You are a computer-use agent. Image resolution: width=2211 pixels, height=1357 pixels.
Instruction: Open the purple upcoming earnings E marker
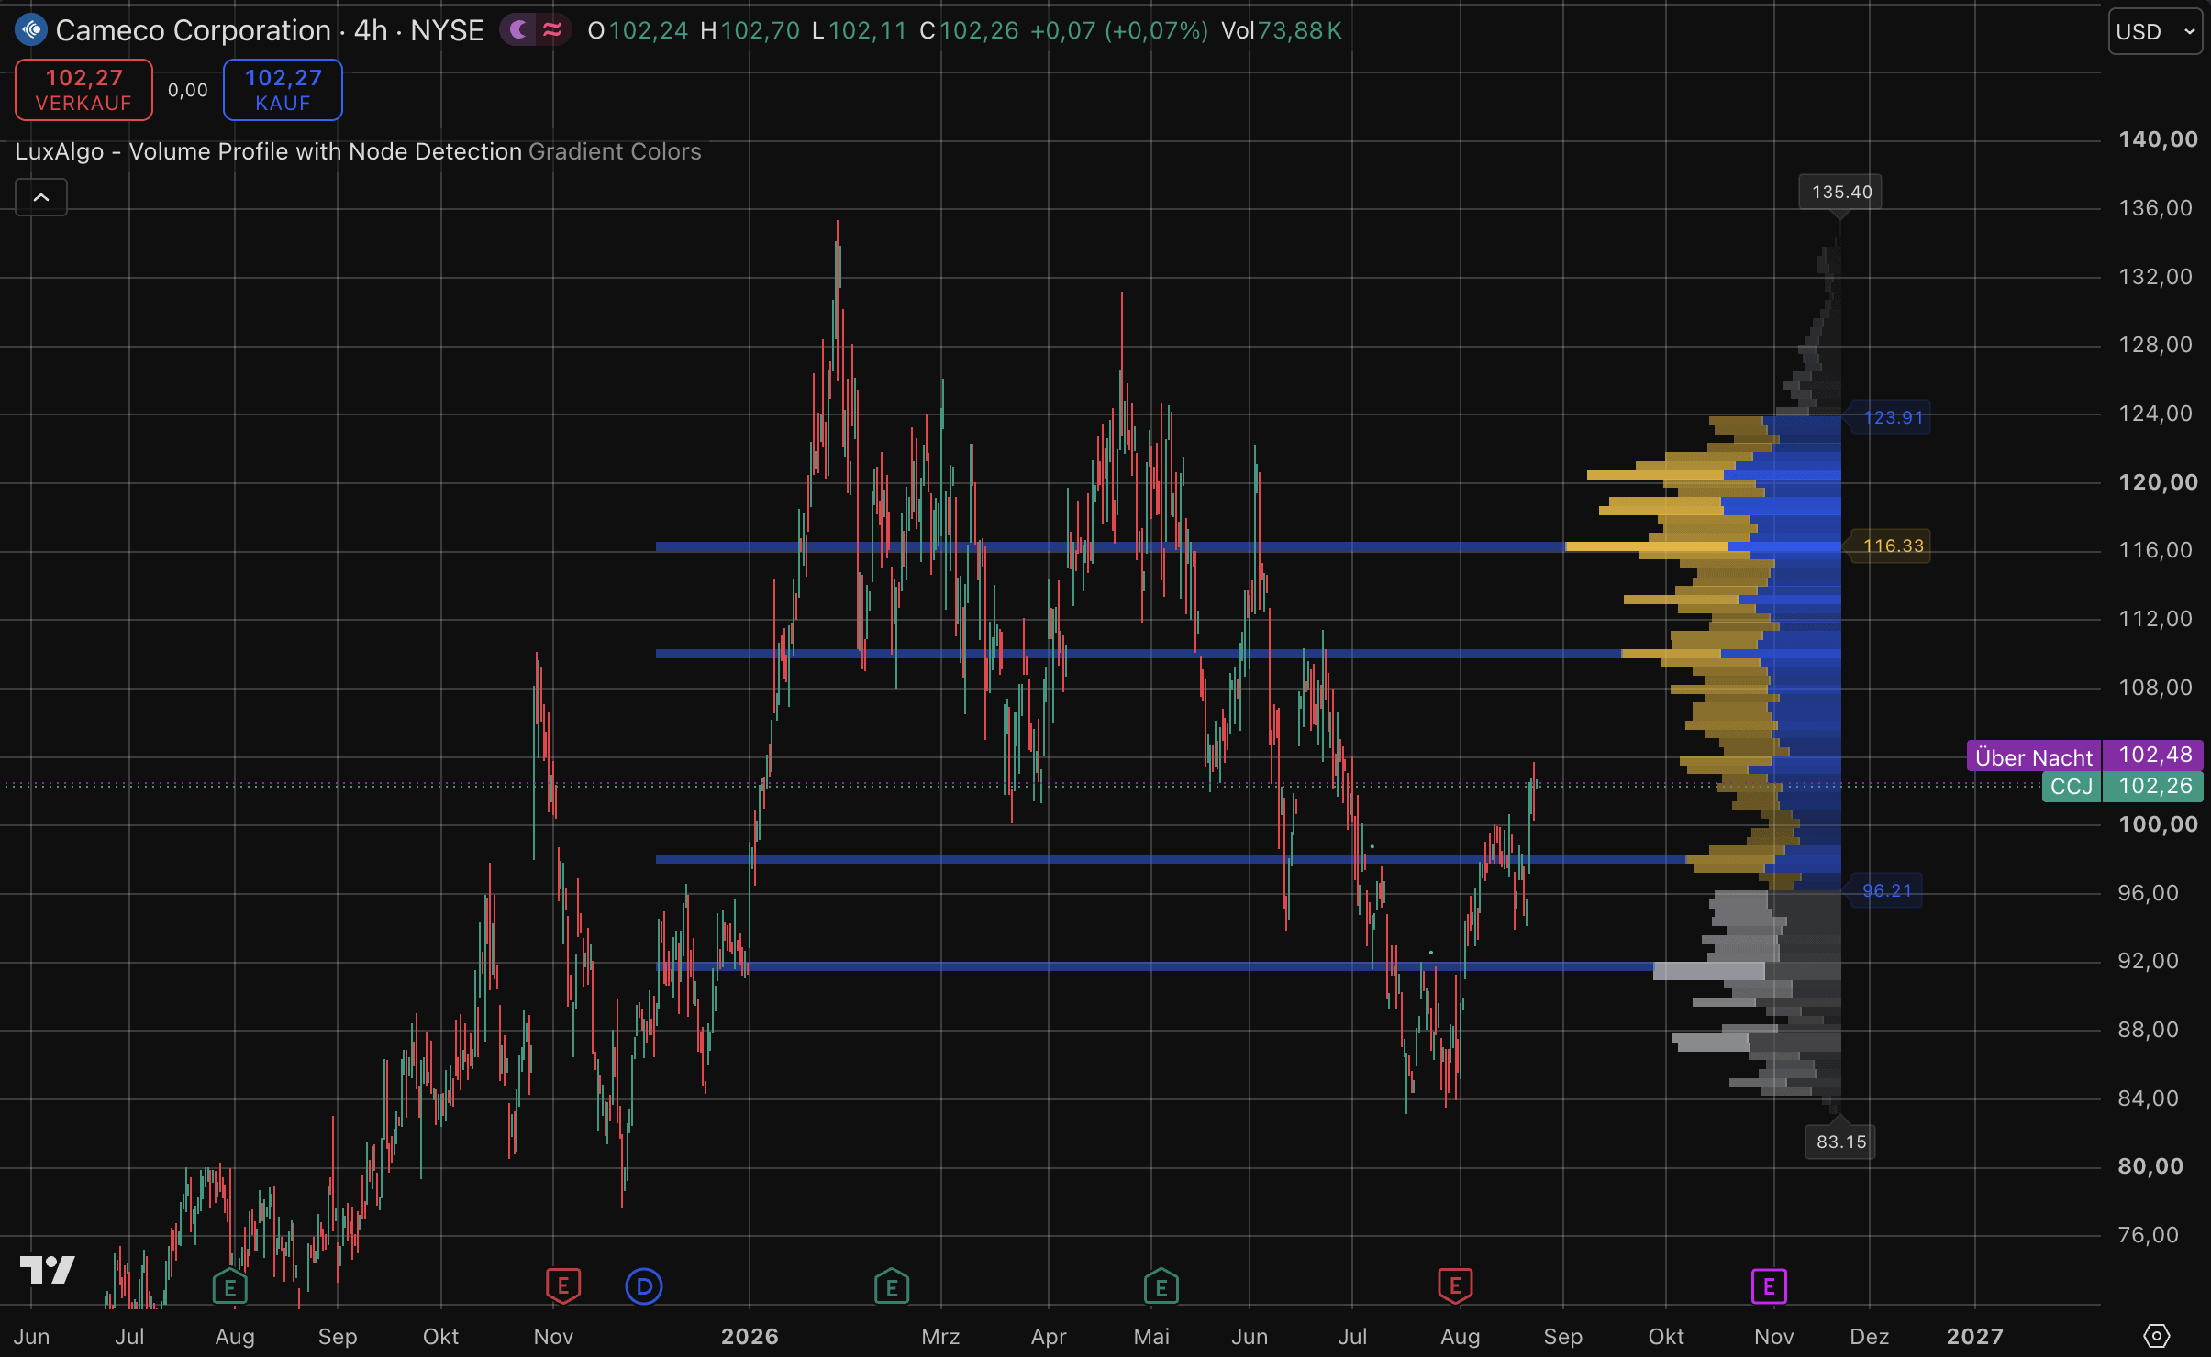tap(1769, 1286)
